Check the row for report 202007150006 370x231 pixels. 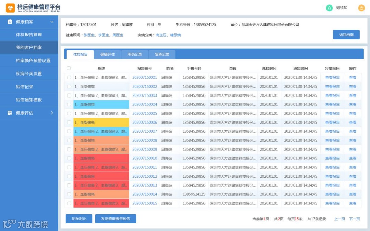pyautogui.click(x=69, y=122)
